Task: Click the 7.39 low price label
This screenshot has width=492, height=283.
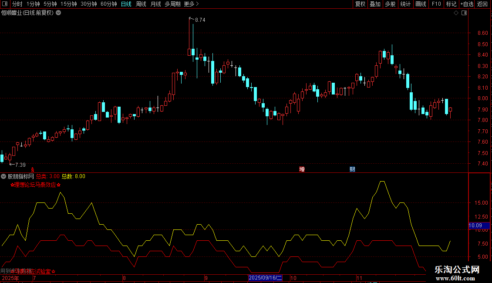Action: pyautogui.click(x=20, y=165)
